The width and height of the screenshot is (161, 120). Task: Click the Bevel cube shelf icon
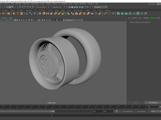point(76,14)
